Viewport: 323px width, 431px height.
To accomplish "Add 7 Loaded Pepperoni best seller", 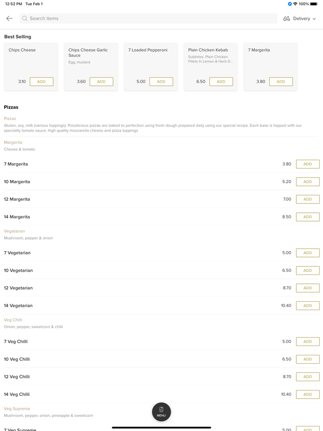I will click(161, 82).
